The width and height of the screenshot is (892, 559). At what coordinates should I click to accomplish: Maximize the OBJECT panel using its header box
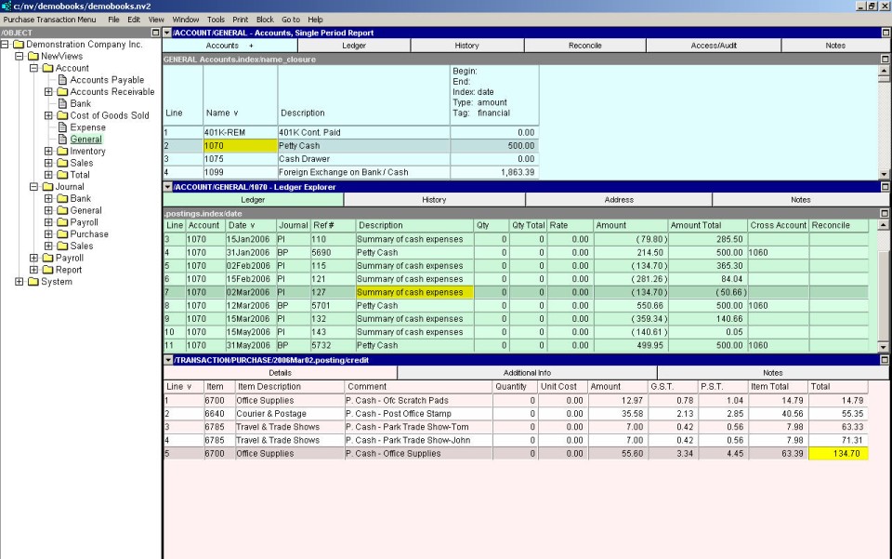155,33
